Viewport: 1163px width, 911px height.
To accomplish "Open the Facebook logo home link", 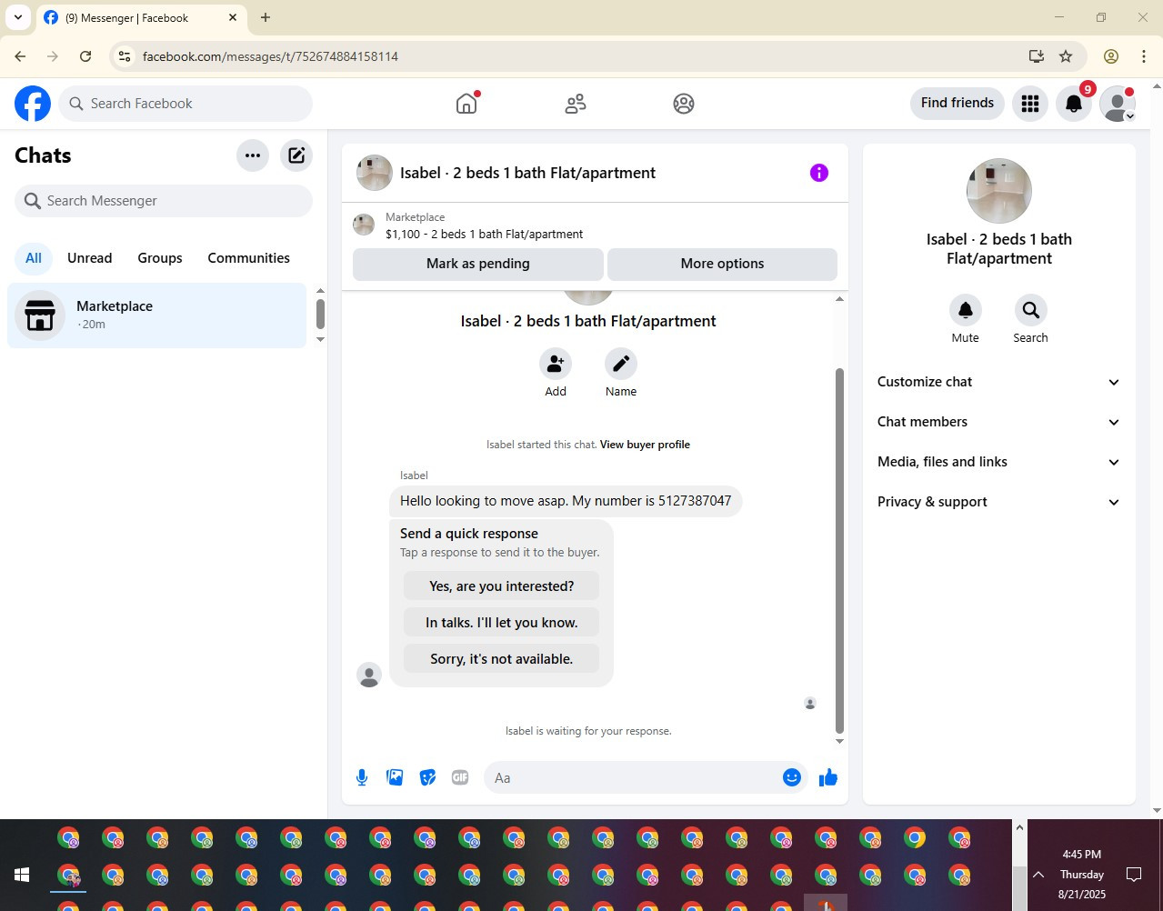I will (x=33, y=104).
